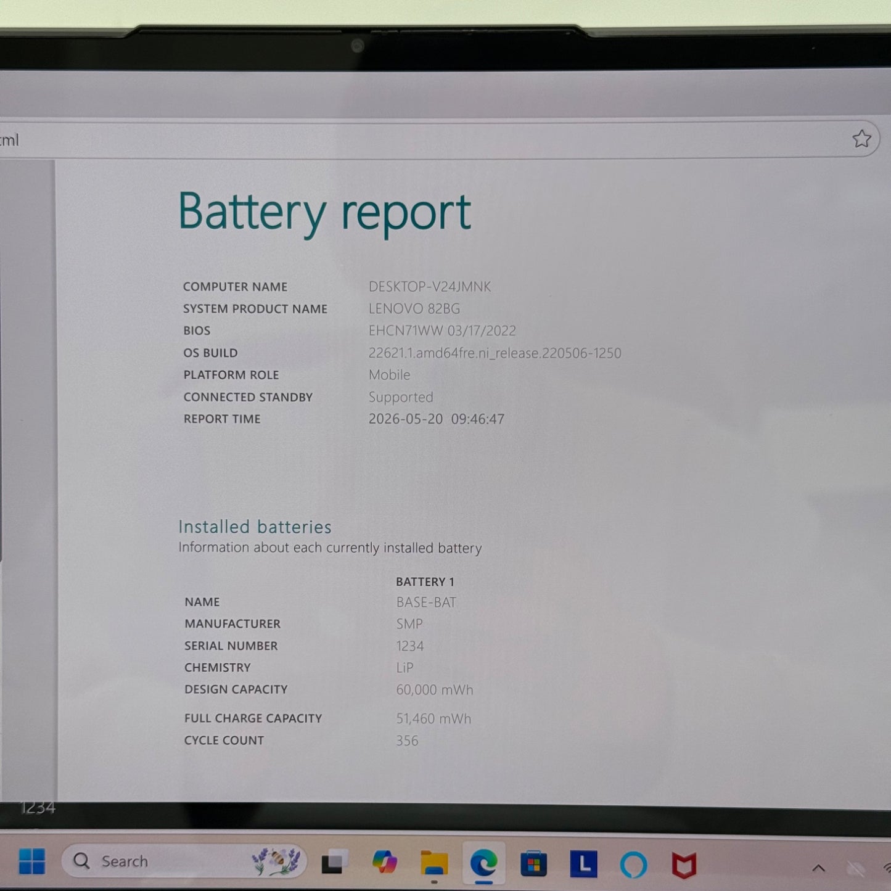Launch Lenovo Vantage from the taskbar
This screenshot has width=891, height=891.
[x=583, y=864]
